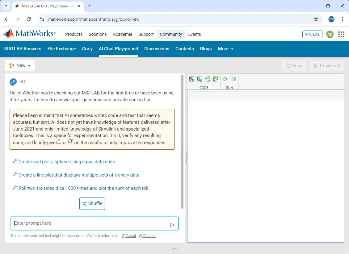
Task: Open the Products menu
Action: click(74, 34)
